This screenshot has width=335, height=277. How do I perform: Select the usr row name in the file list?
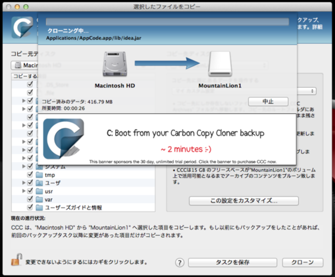pyautogui.click(x=49, y=191)
